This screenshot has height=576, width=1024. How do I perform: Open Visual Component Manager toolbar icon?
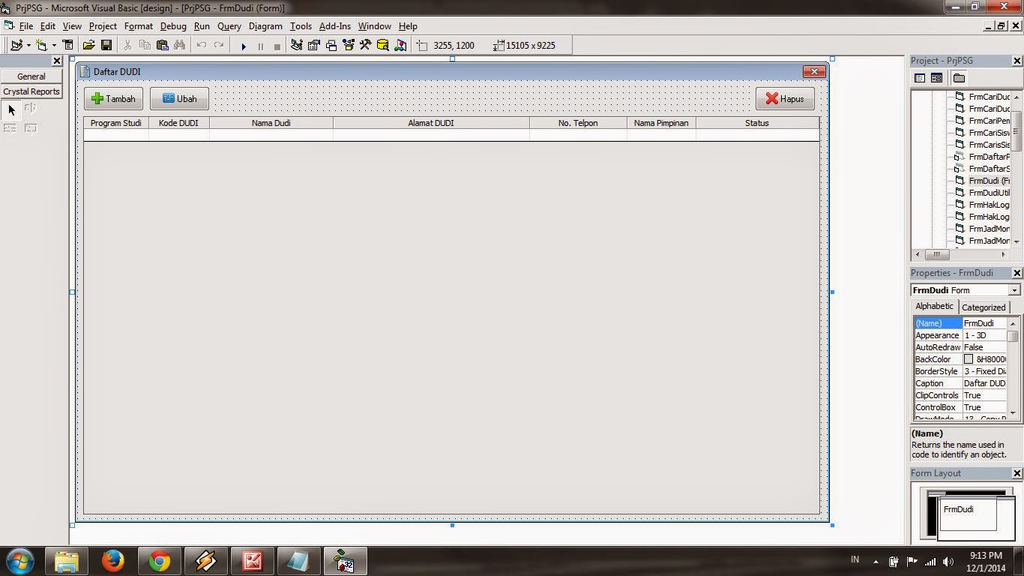400,45
